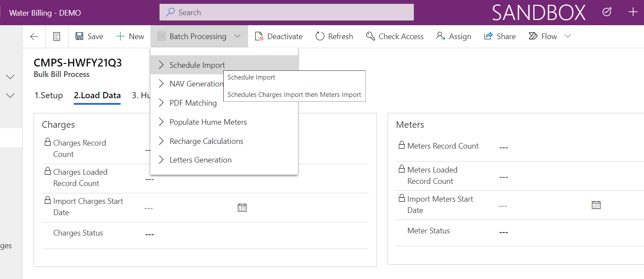This screenshot has height=279, width=644.
Task: Click into the Search field
Action: [286, 12]
